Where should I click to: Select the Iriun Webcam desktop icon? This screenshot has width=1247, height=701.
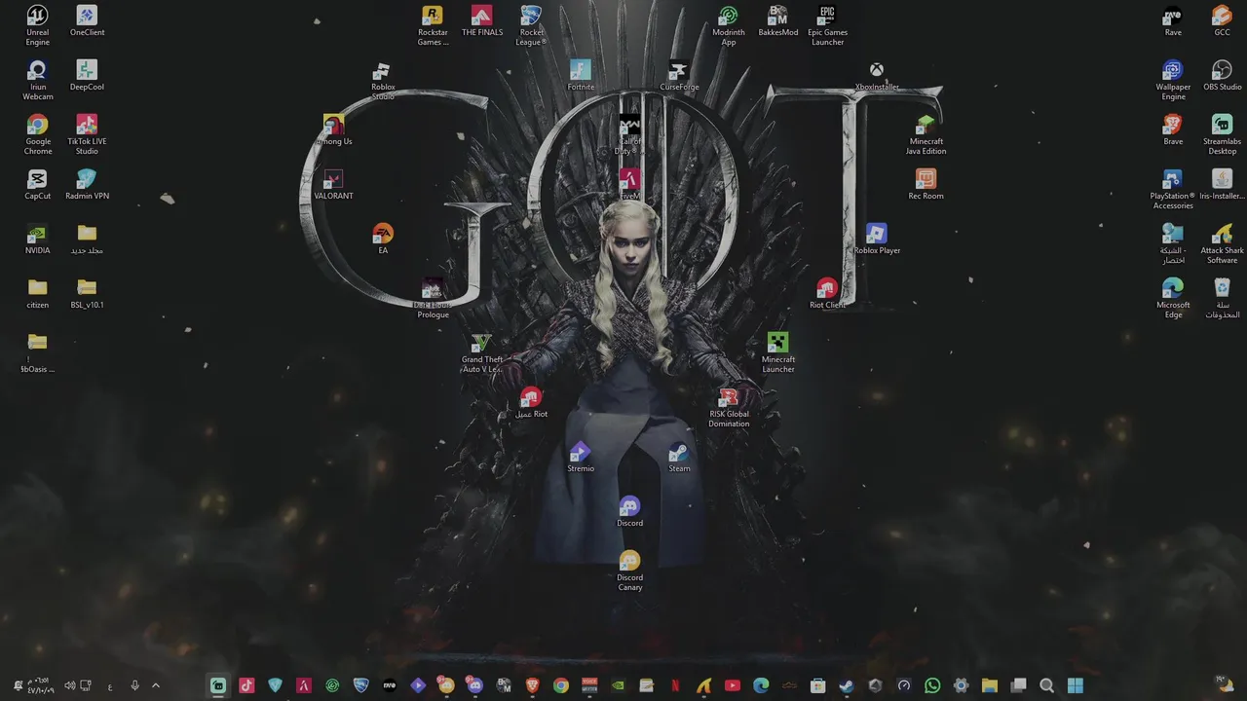click(37, 80)
